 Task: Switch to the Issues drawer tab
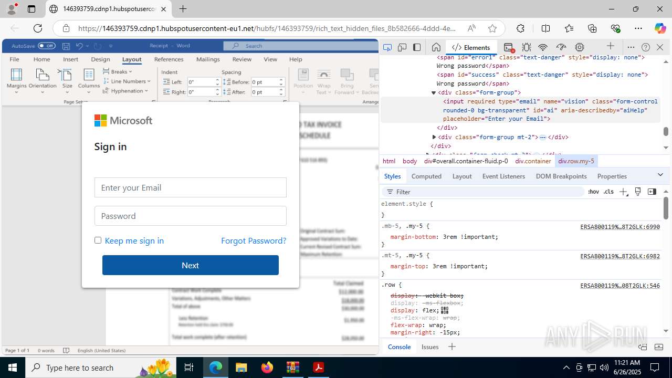(x=430, y=346)
